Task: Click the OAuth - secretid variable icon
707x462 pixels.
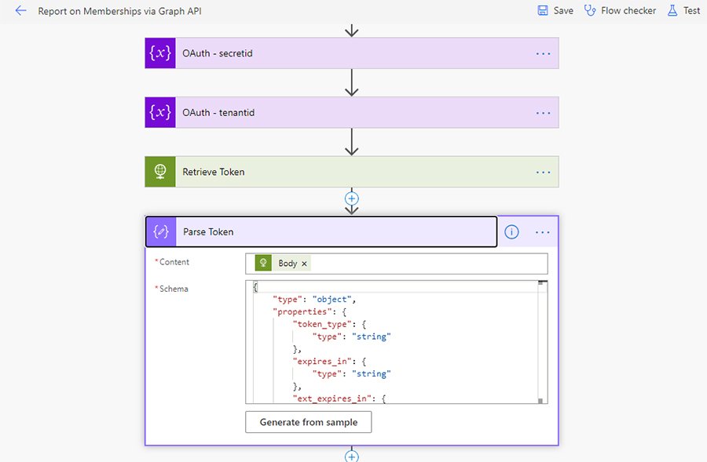Action: coord(160,53)
